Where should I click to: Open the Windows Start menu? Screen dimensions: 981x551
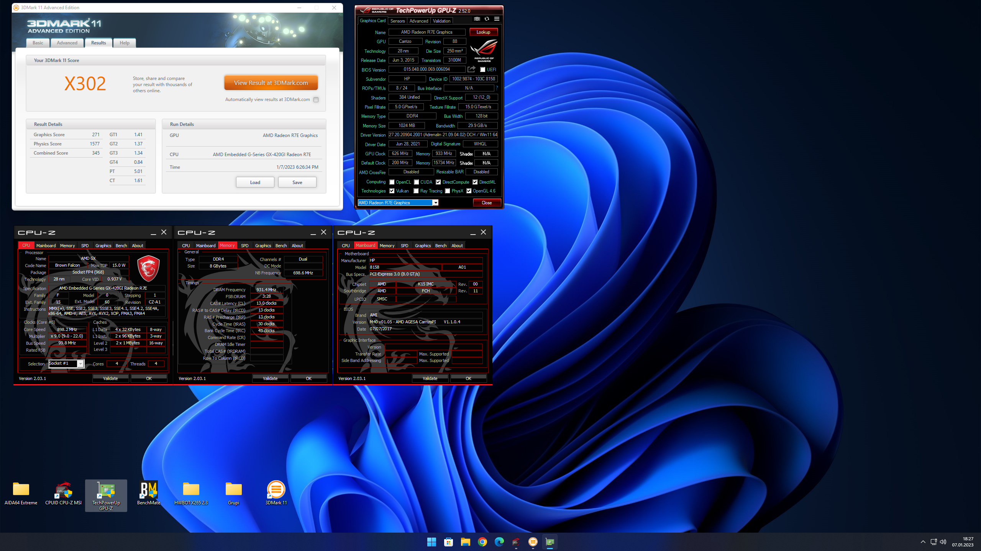point(431,542)
